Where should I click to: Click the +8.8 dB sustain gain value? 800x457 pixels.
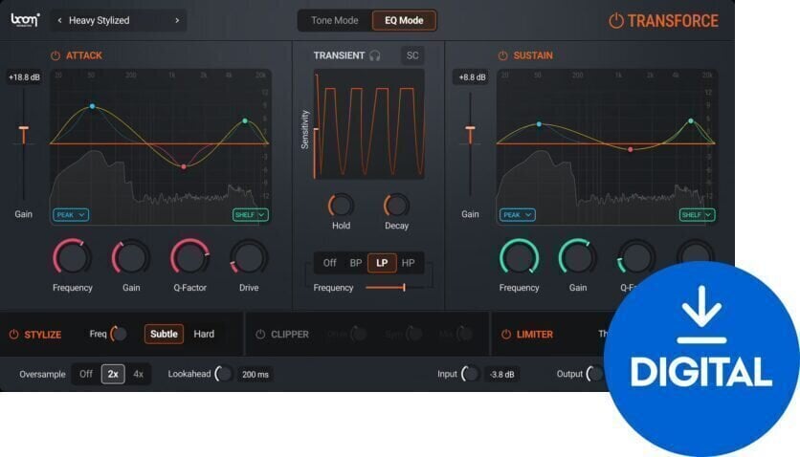pyautogui.click(x=472, y=77)
